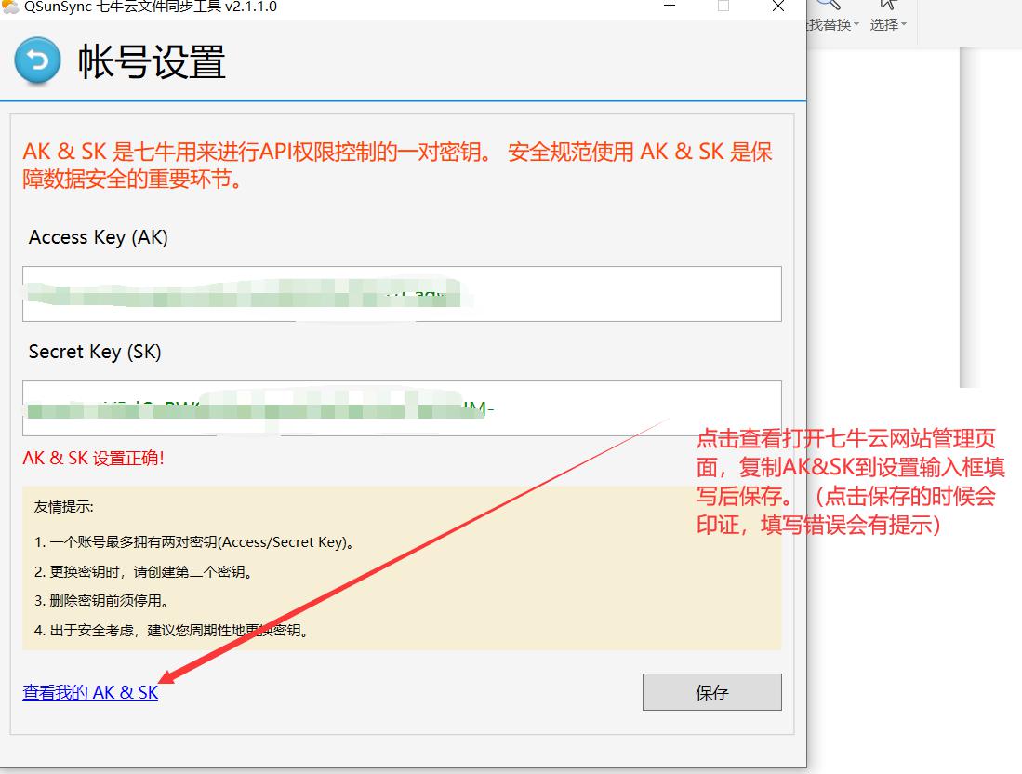Screen dimensions: 1022x774
Task: Focus the Secret Key (SK) input field
Action: tap(402, 408)
